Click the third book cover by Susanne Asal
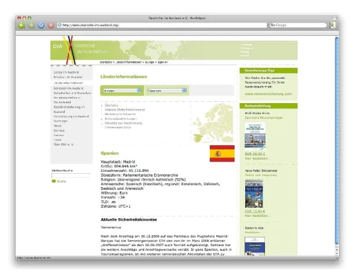 [255, 246]
